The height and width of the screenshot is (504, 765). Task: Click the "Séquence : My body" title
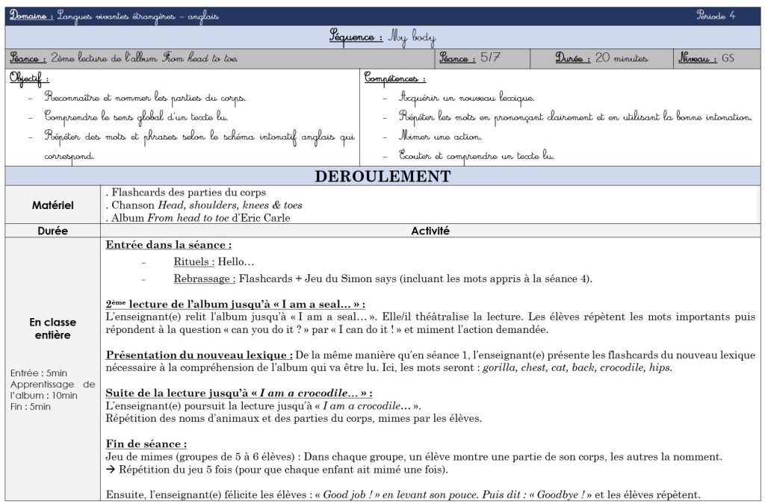(382, 37)
